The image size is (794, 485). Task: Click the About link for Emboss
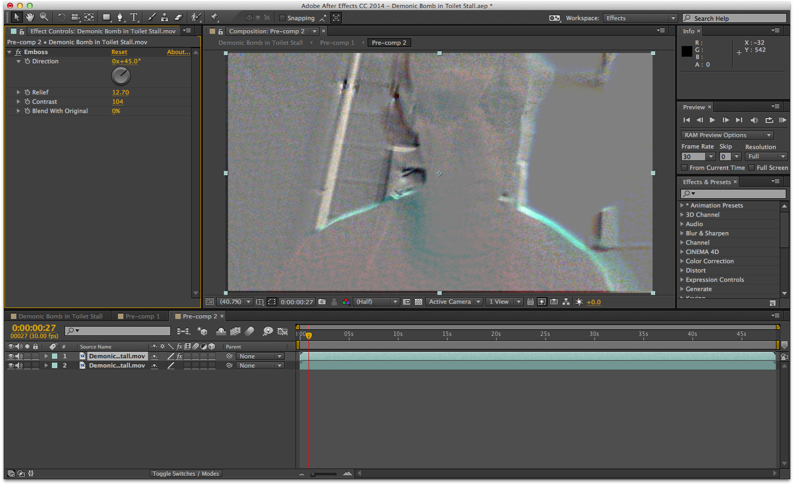click(179, 52)
